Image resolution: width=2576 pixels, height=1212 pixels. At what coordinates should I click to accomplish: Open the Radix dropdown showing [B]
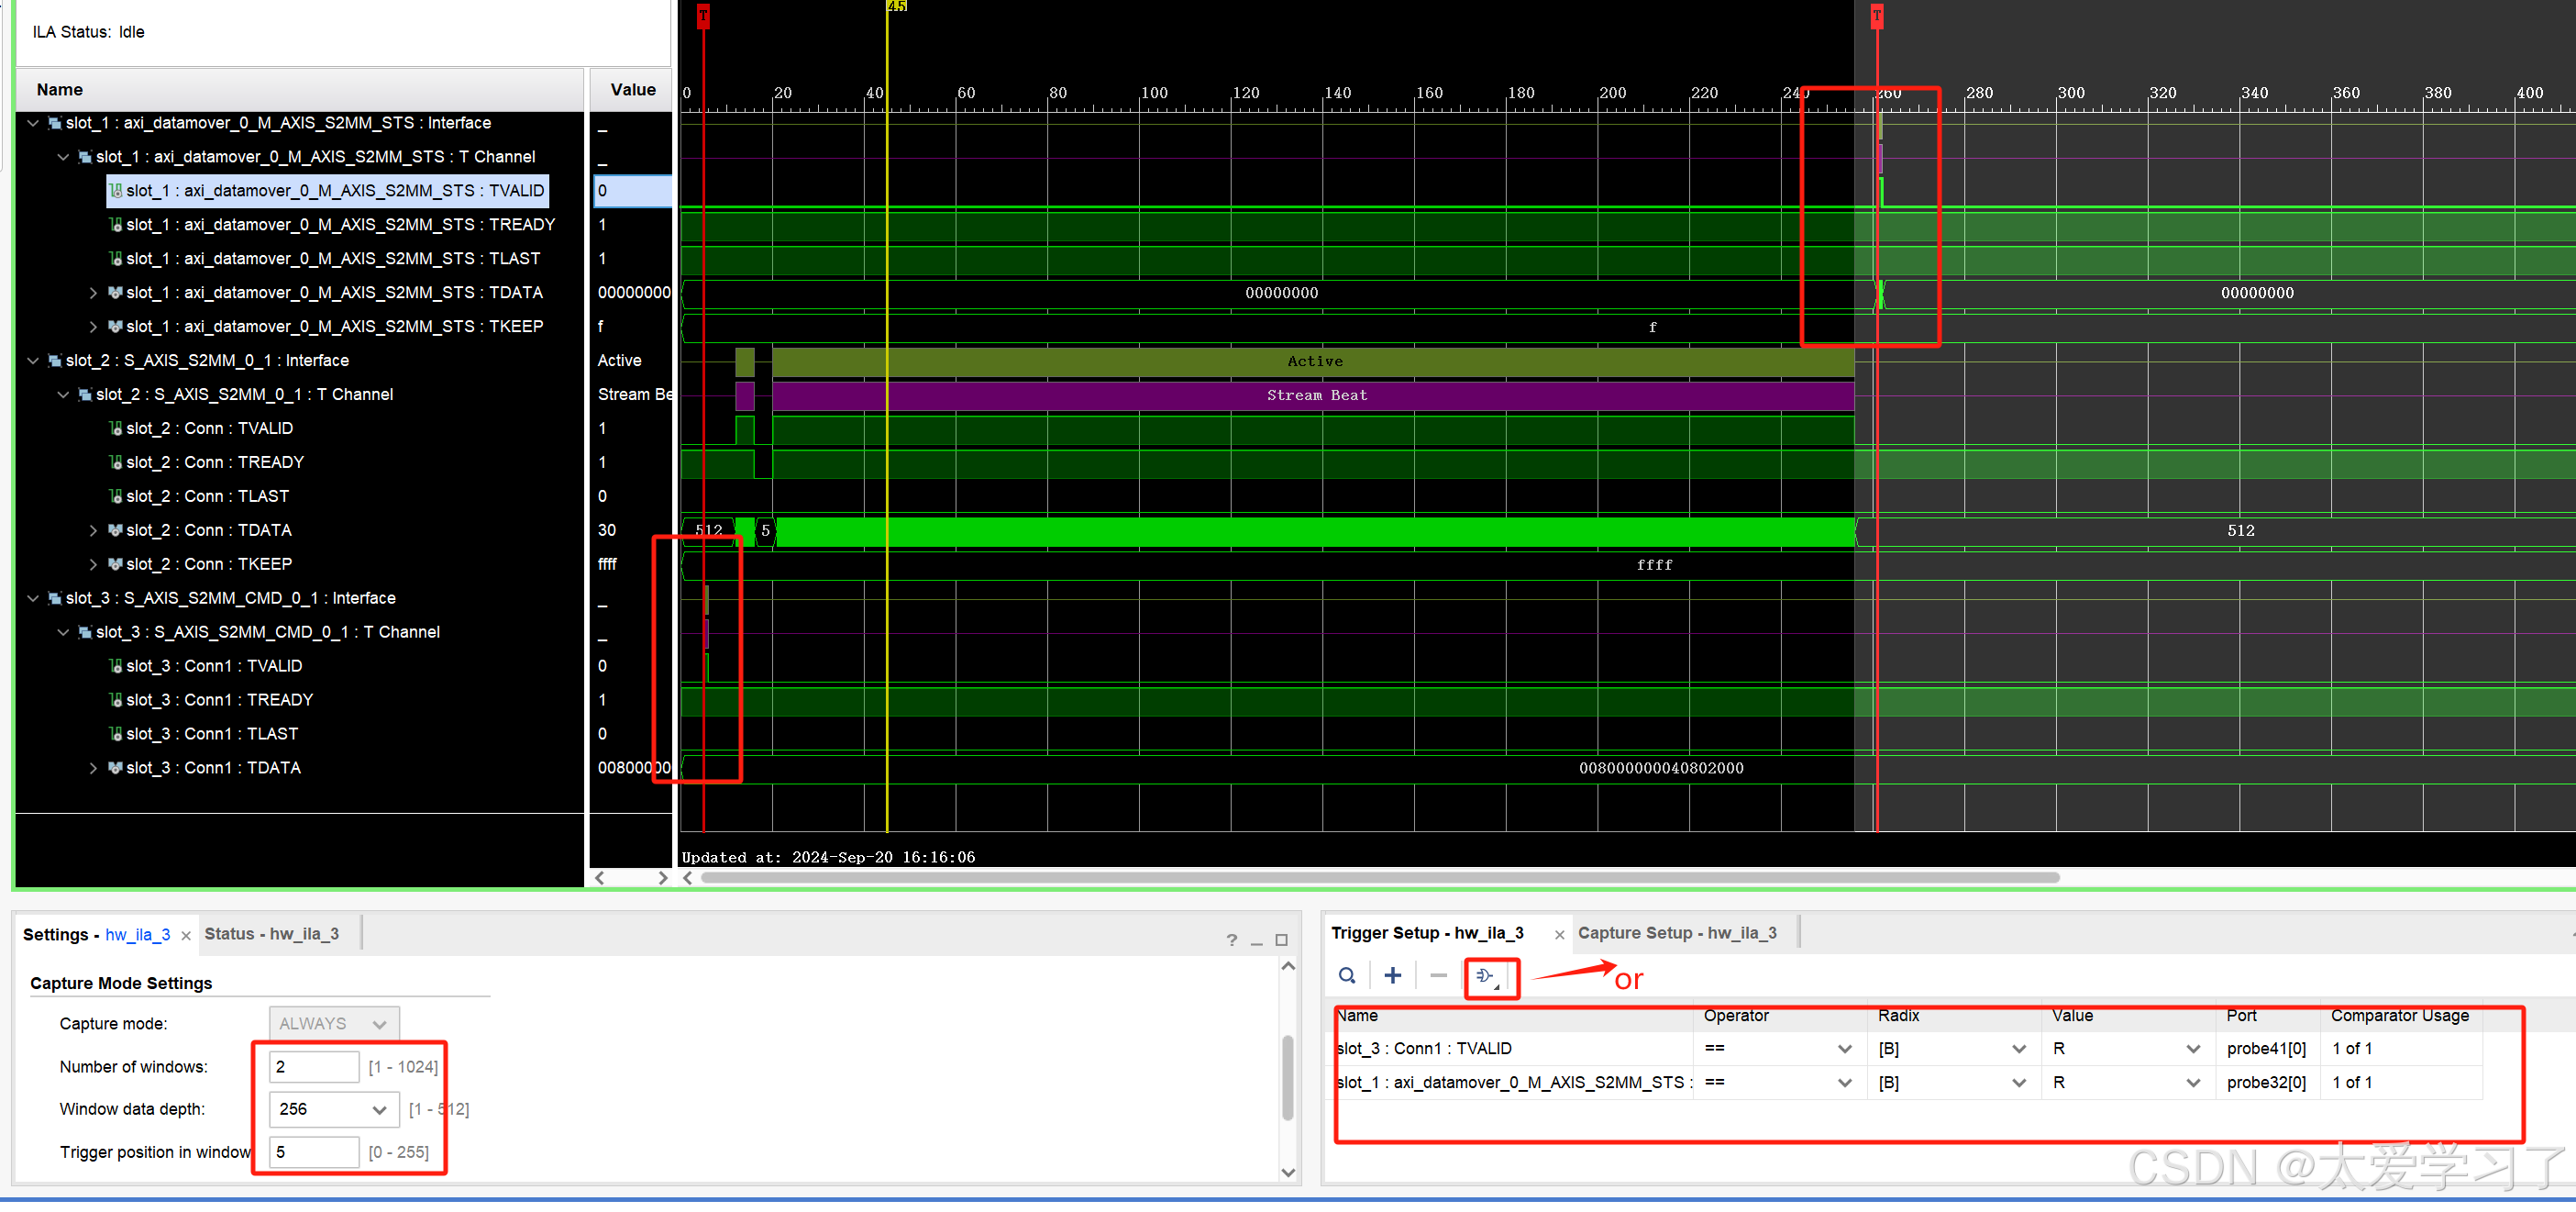[x=2019, y=1048]
